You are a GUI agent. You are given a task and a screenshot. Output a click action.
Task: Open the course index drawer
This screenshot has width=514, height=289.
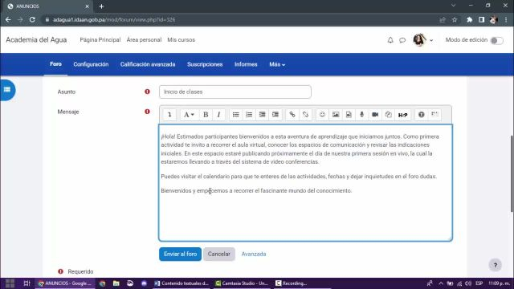(x=7, y=90)
